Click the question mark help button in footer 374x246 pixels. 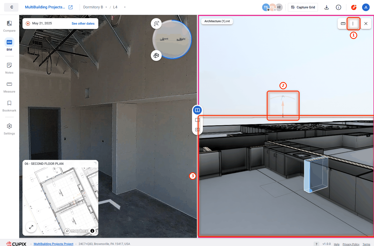317,244
